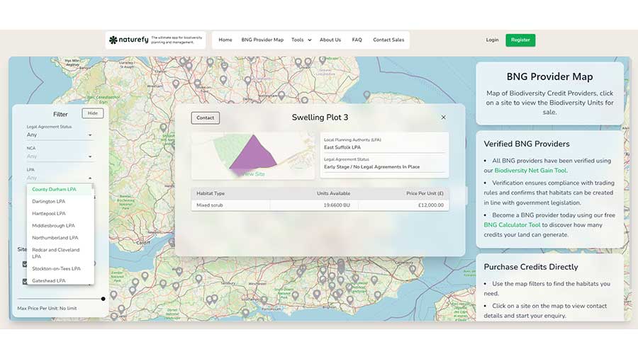Expand the Tools chevron arrow
Image resolution: width=638 pixels, height=359 pixels.
[310, 40]
